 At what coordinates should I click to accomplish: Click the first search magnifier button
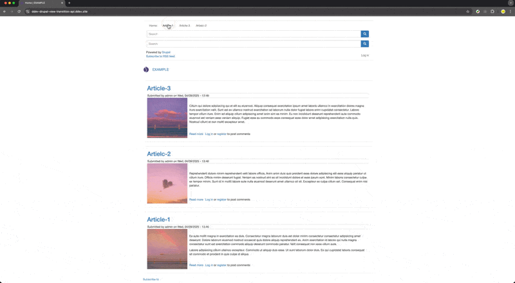365,34
